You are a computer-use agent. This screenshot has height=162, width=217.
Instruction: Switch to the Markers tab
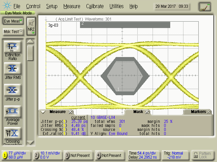coord(198,112)
